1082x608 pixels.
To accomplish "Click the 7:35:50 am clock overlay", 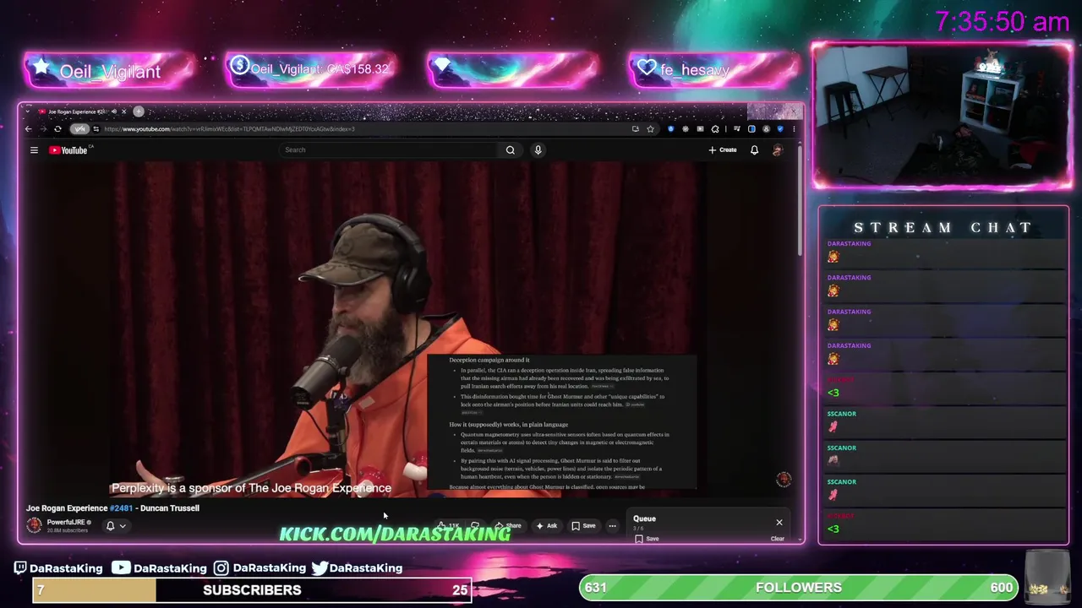I will (1003, 22).
